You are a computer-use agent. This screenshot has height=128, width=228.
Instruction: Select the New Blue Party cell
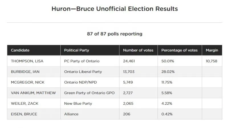point(78,104)
